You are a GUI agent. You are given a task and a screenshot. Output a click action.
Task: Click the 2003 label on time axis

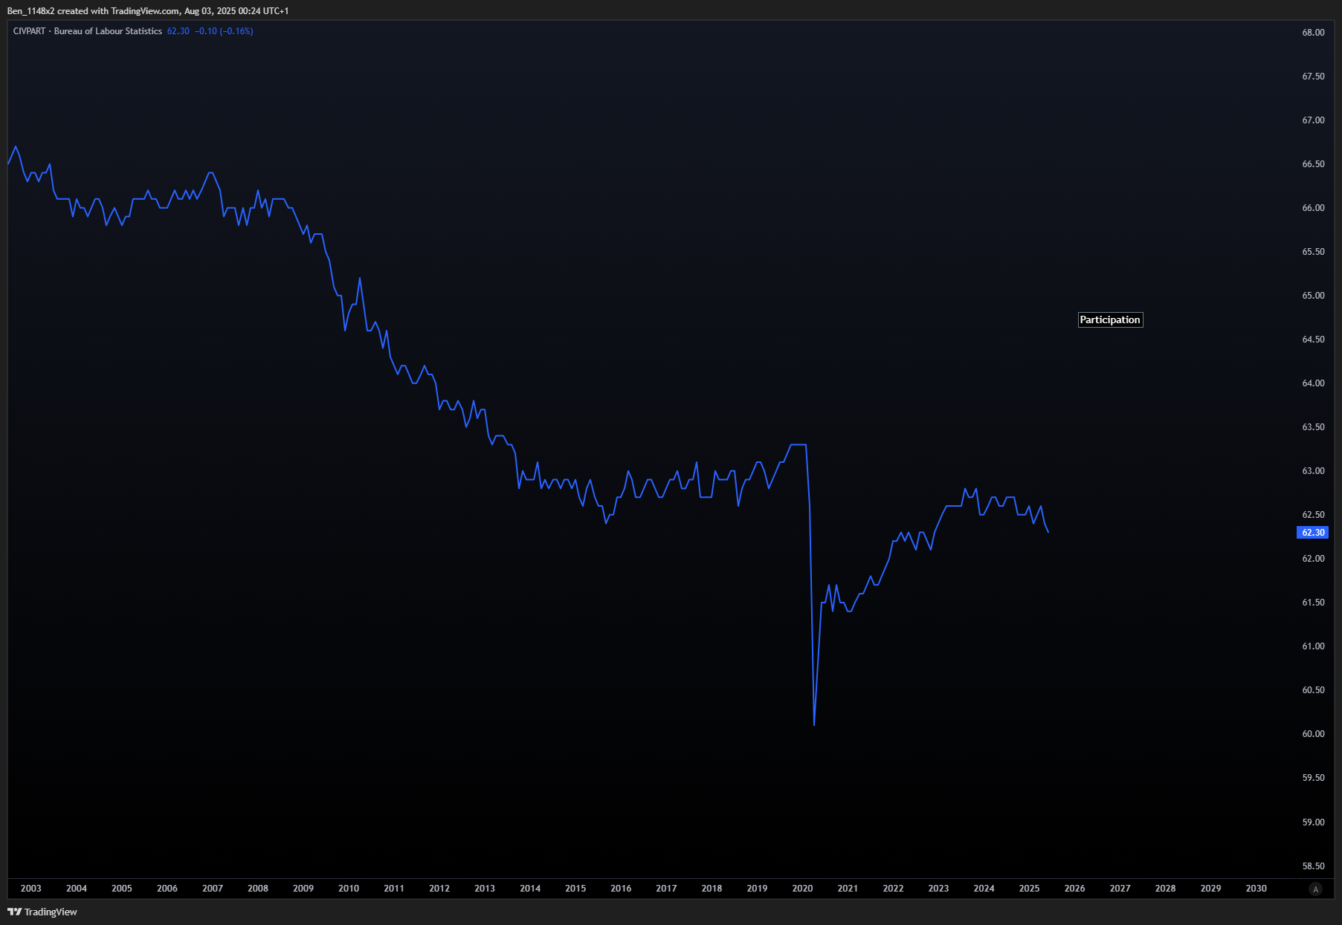(31, 888)
